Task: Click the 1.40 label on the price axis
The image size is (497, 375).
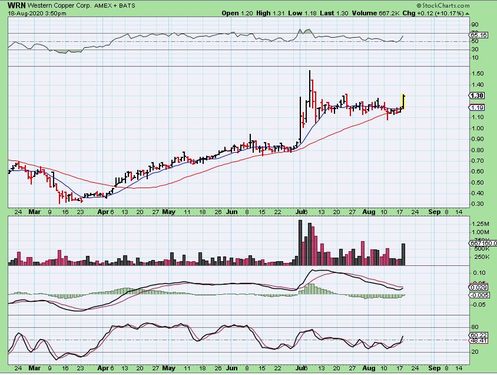Action: pyautogui.click(x=478, y=85)
